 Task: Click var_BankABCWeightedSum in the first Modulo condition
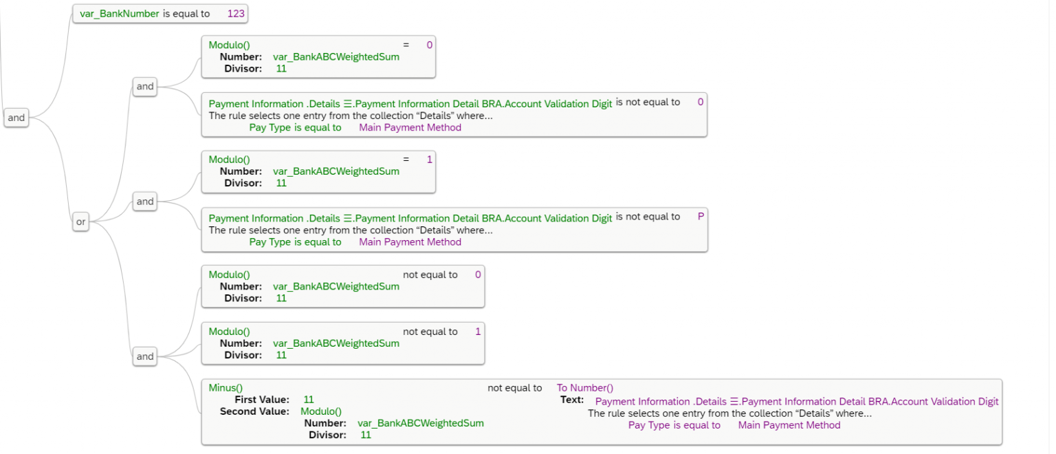[336, 56]
